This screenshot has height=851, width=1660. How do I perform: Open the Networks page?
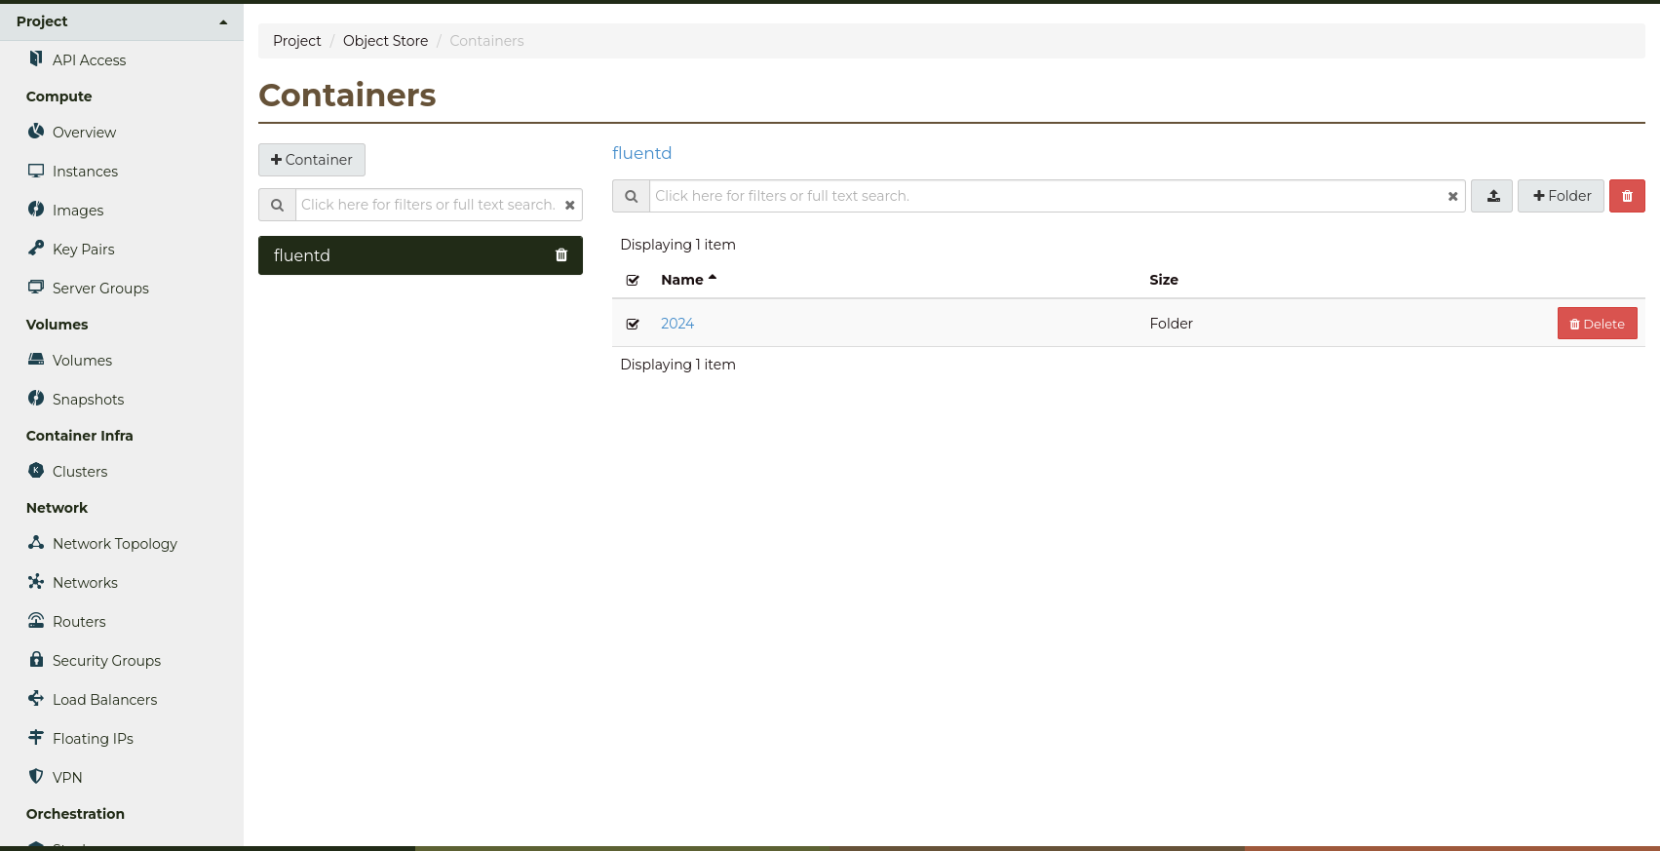click(85, 583)
